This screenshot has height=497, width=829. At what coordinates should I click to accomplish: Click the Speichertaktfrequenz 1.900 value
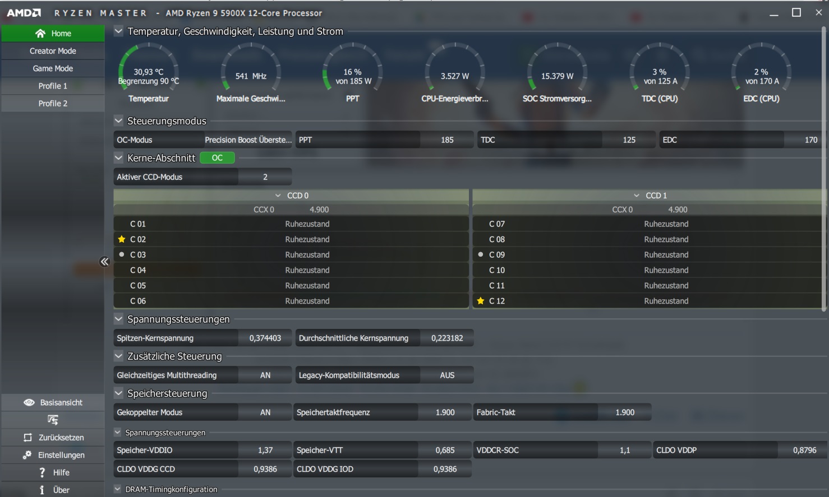pyautogui.click(x=445, y=412)
